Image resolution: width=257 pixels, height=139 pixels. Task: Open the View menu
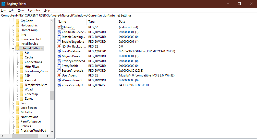point(21,10)
